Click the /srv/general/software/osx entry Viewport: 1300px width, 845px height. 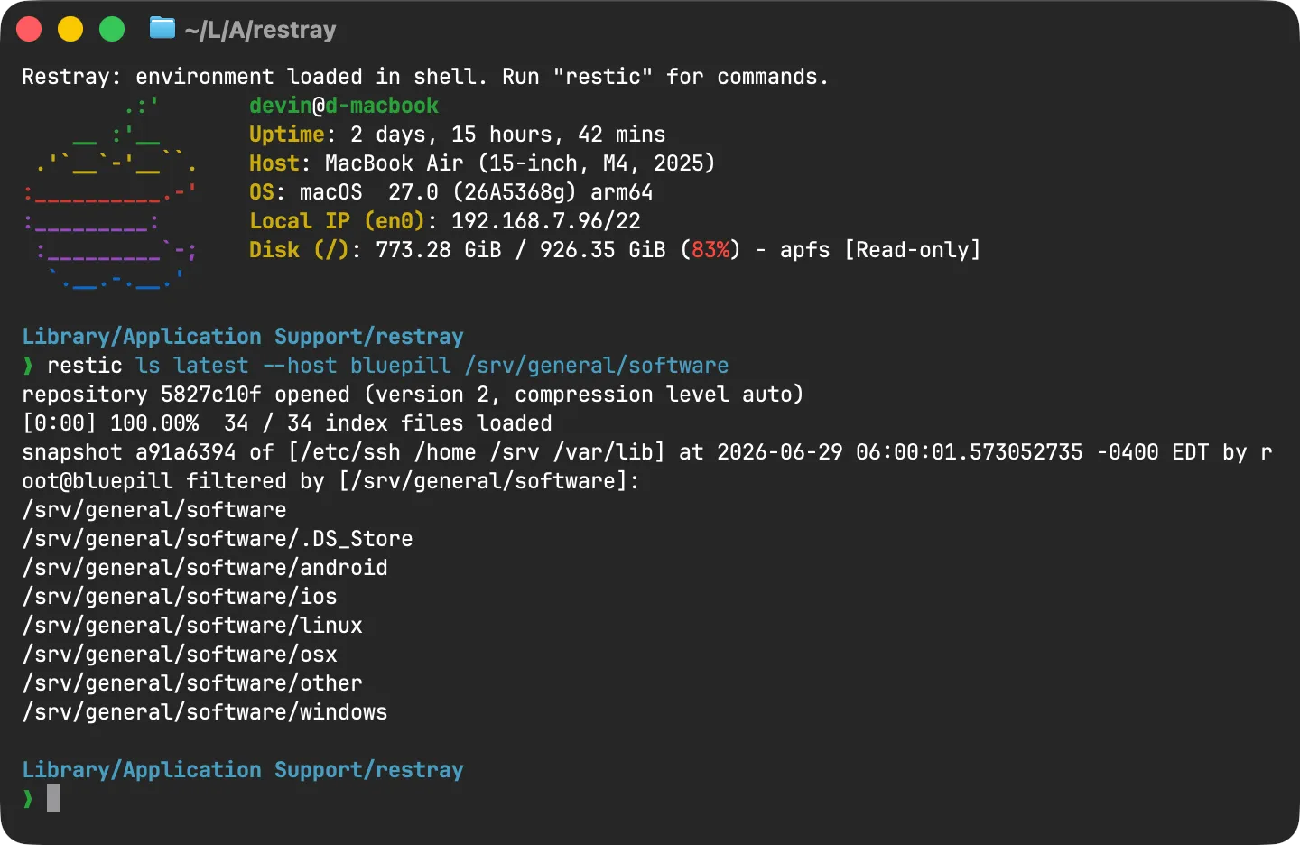coord(180,655)
